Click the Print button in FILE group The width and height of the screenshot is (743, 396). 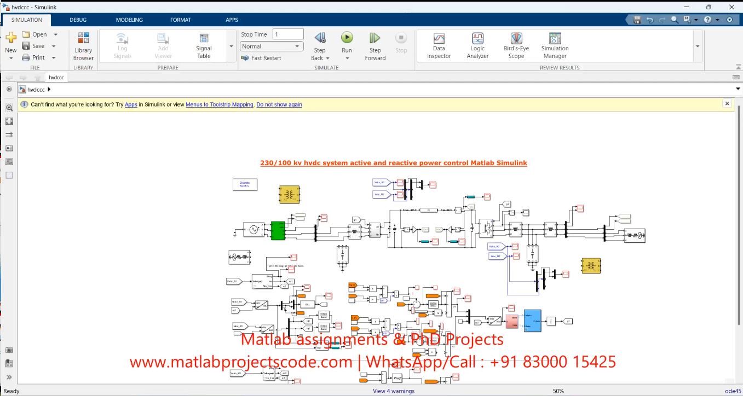(33, 57)
